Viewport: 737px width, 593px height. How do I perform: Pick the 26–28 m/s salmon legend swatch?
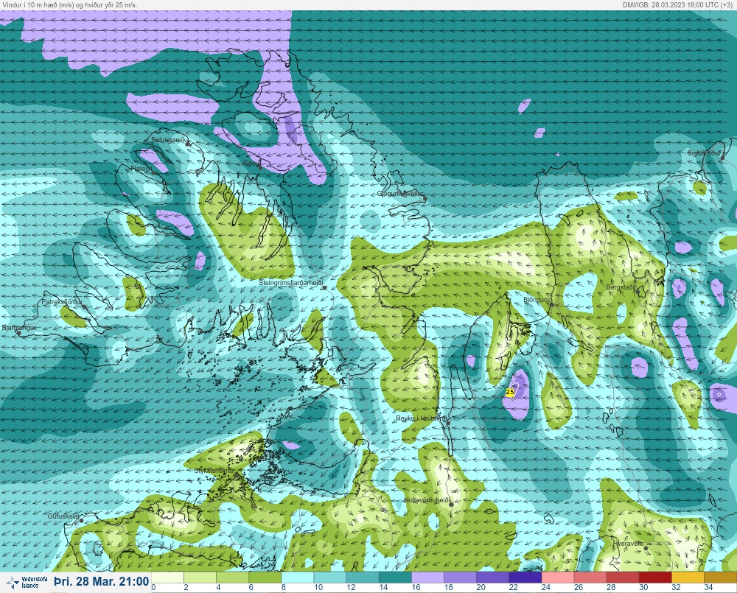(590, 578)
